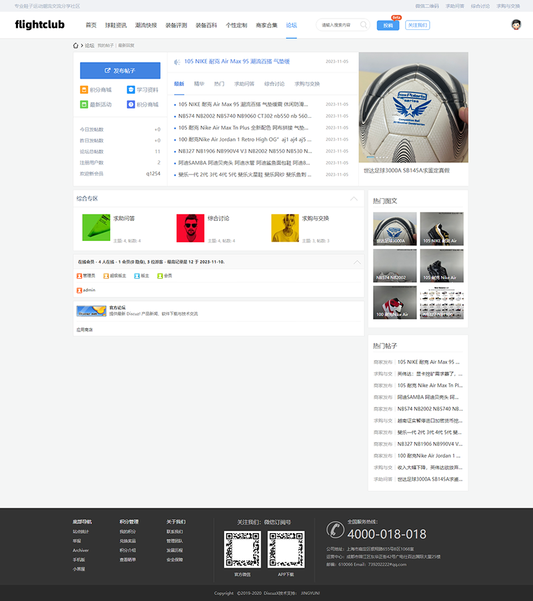Image resolution: width=533 pixels, height=601 pixels.
Task: Open the 商家合集 nav item
Action: [266, 25]
